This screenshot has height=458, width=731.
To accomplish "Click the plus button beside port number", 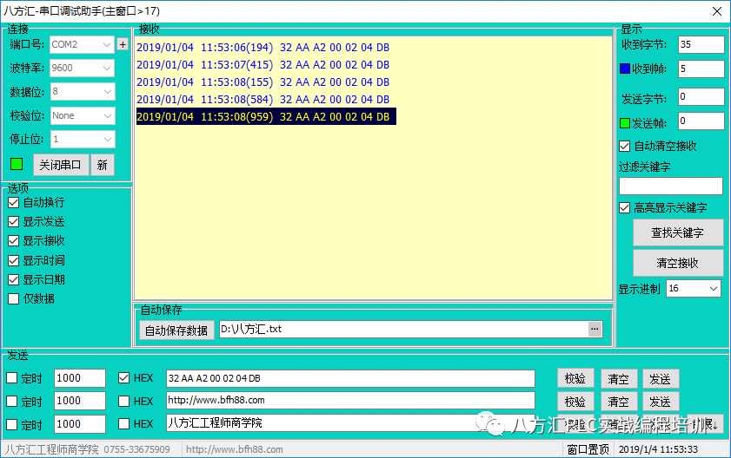I will [x=123, y=44].
